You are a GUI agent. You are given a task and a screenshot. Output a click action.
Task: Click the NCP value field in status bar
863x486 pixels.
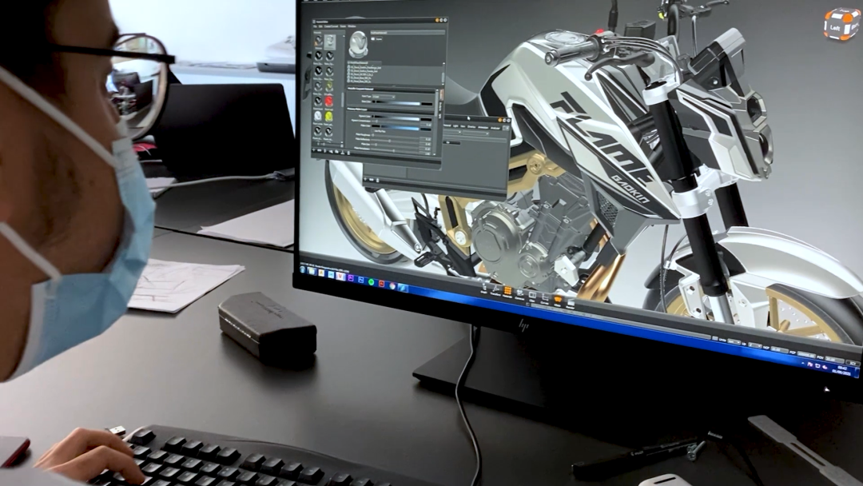tap(778, 350)
